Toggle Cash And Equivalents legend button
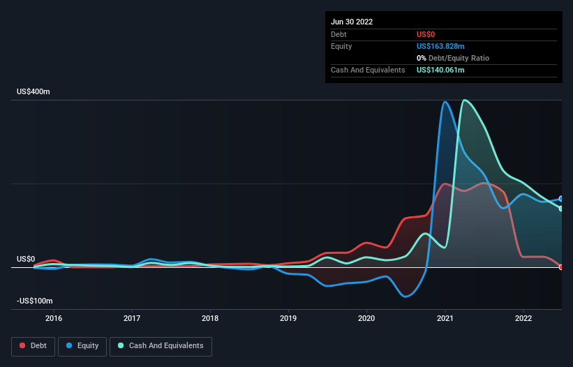 click(161, 346)
